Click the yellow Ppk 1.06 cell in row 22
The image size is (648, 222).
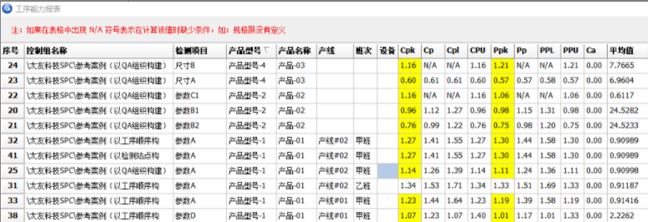click(503, 96)
